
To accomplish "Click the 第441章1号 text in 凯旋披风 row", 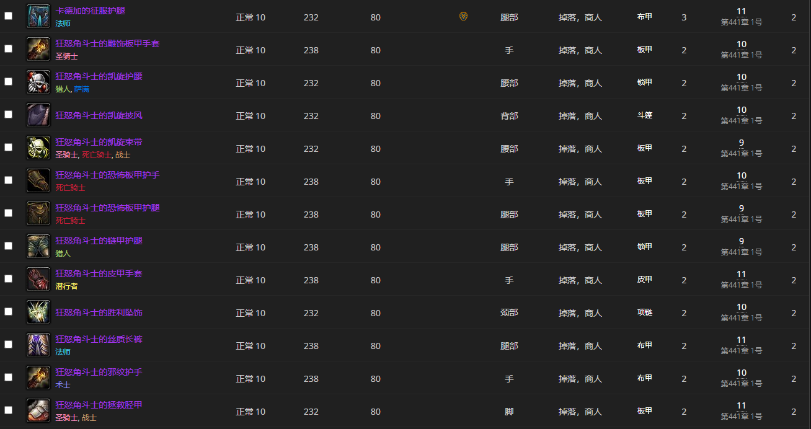I will click(741, 121).
